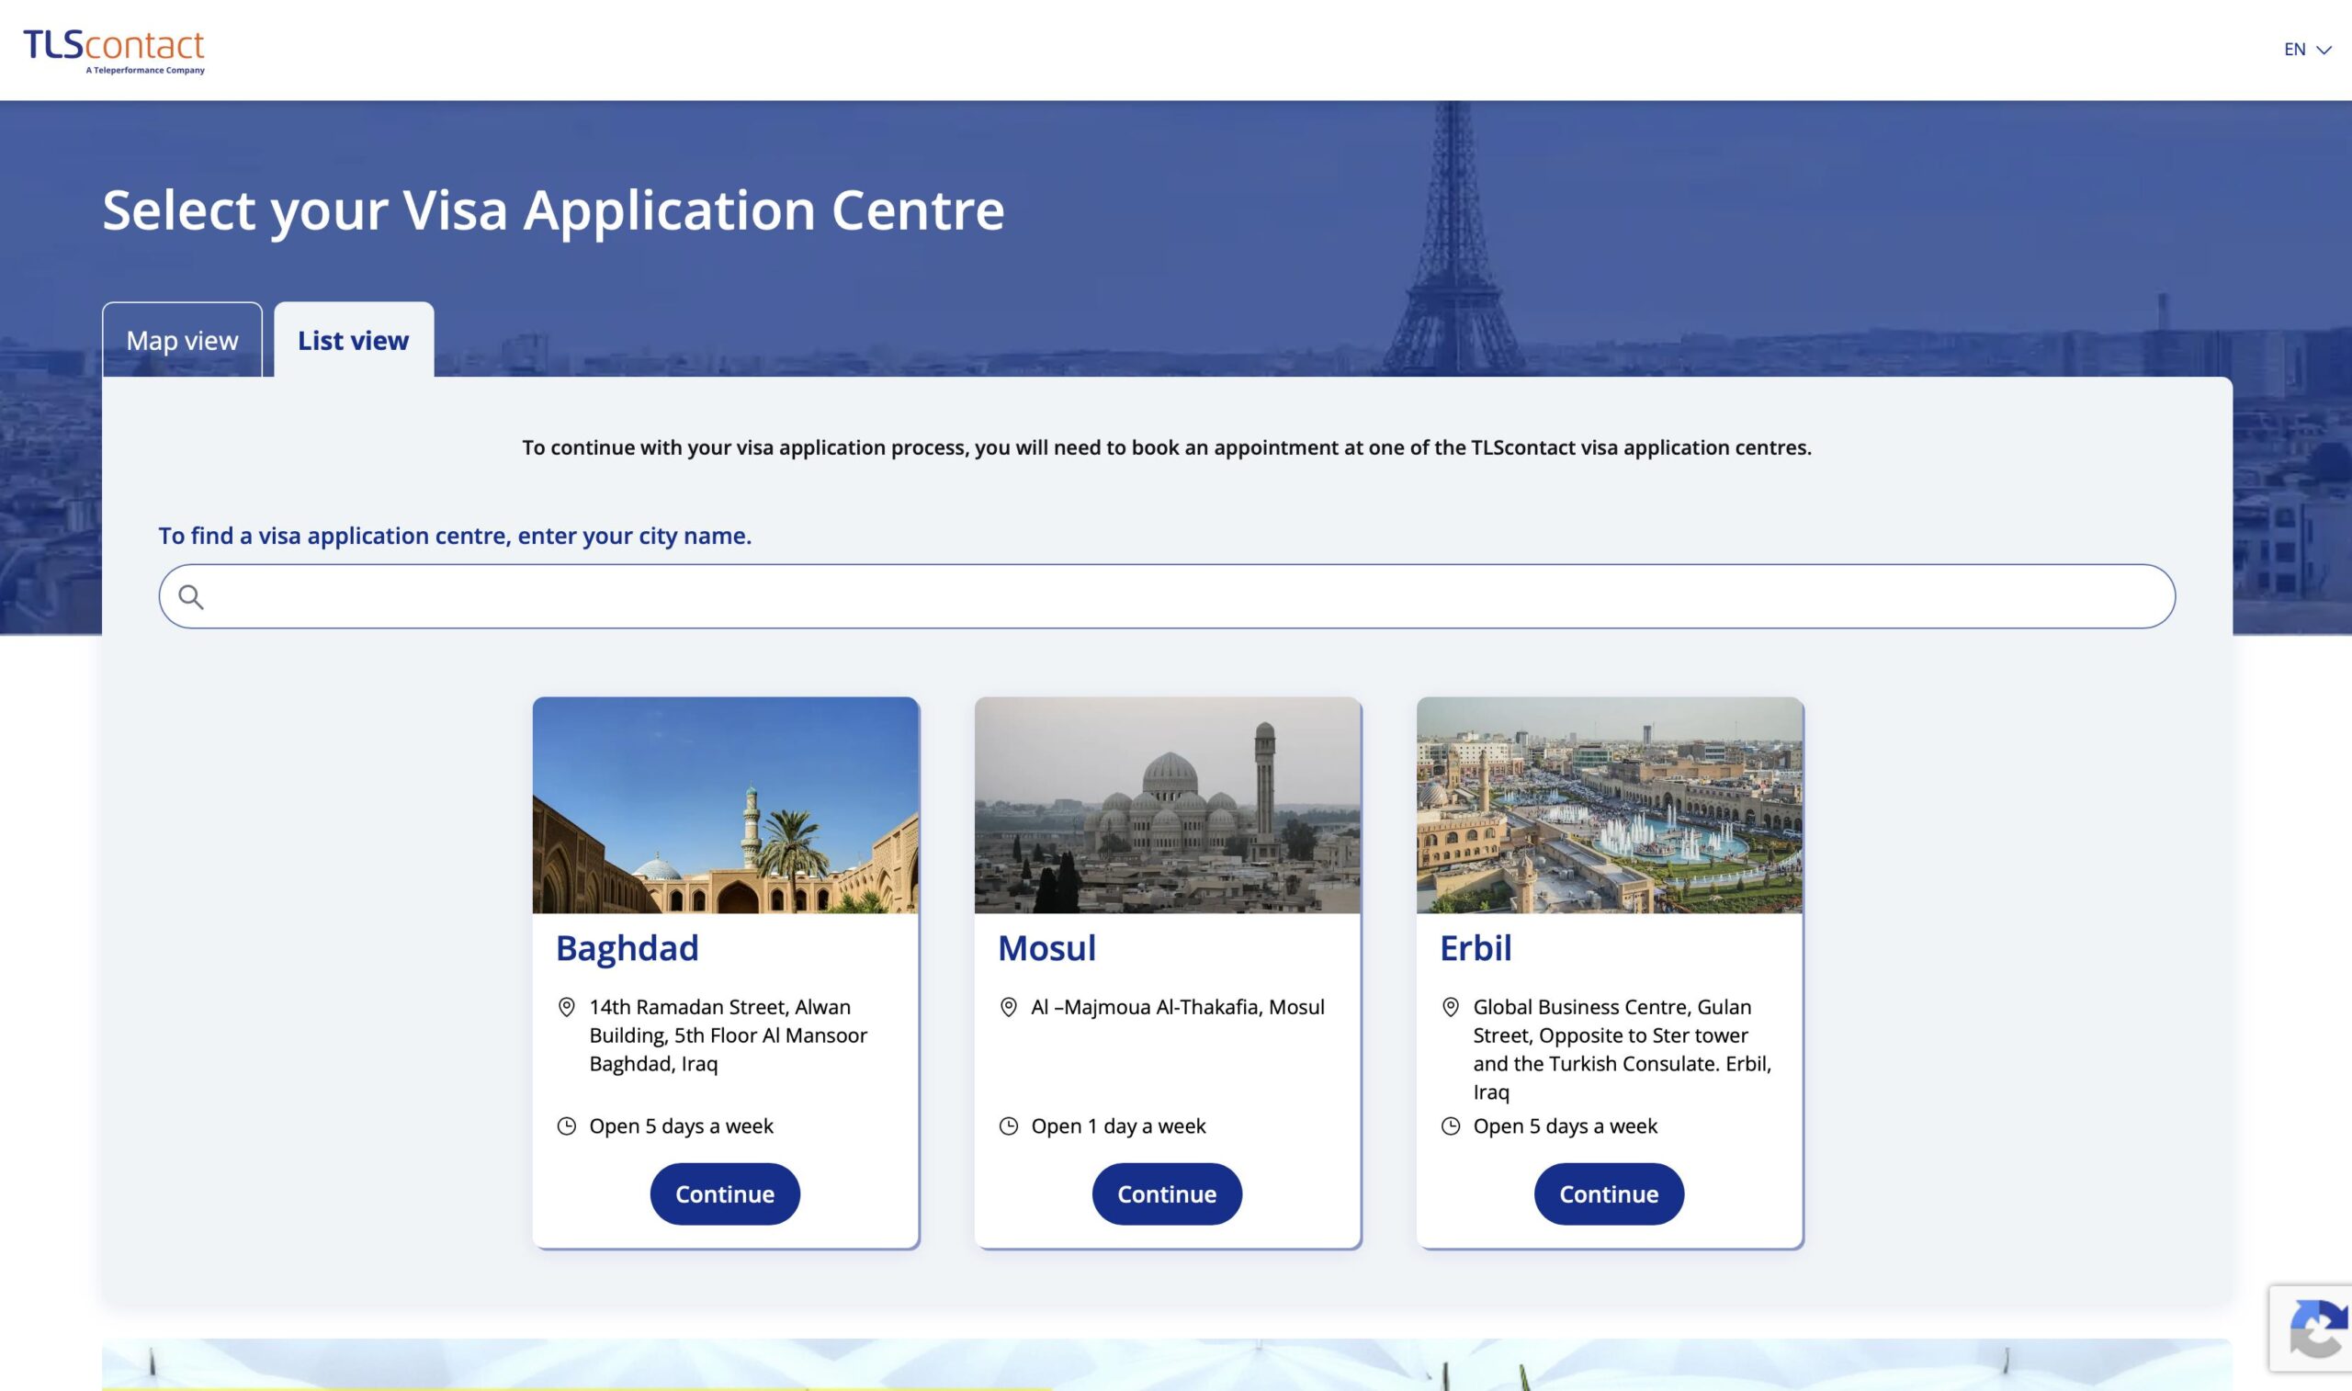The width and height of the screenshot is (2352, 1391).
Task: Click the city name search field
Action: coord(1167,596)
